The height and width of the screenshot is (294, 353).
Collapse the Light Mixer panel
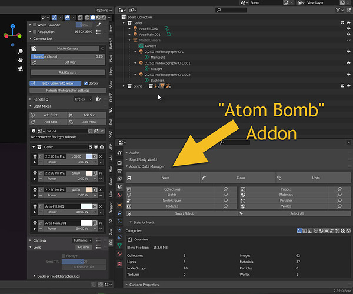31,106
